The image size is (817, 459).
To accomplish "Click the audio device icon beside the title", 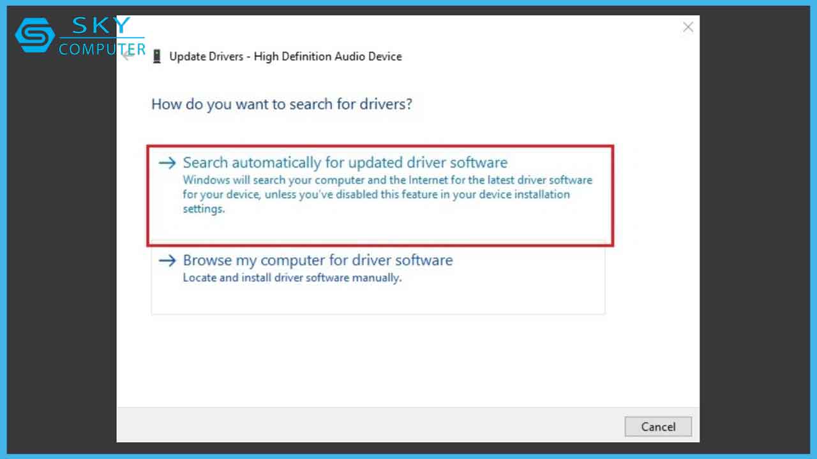I will click(157, 56).
